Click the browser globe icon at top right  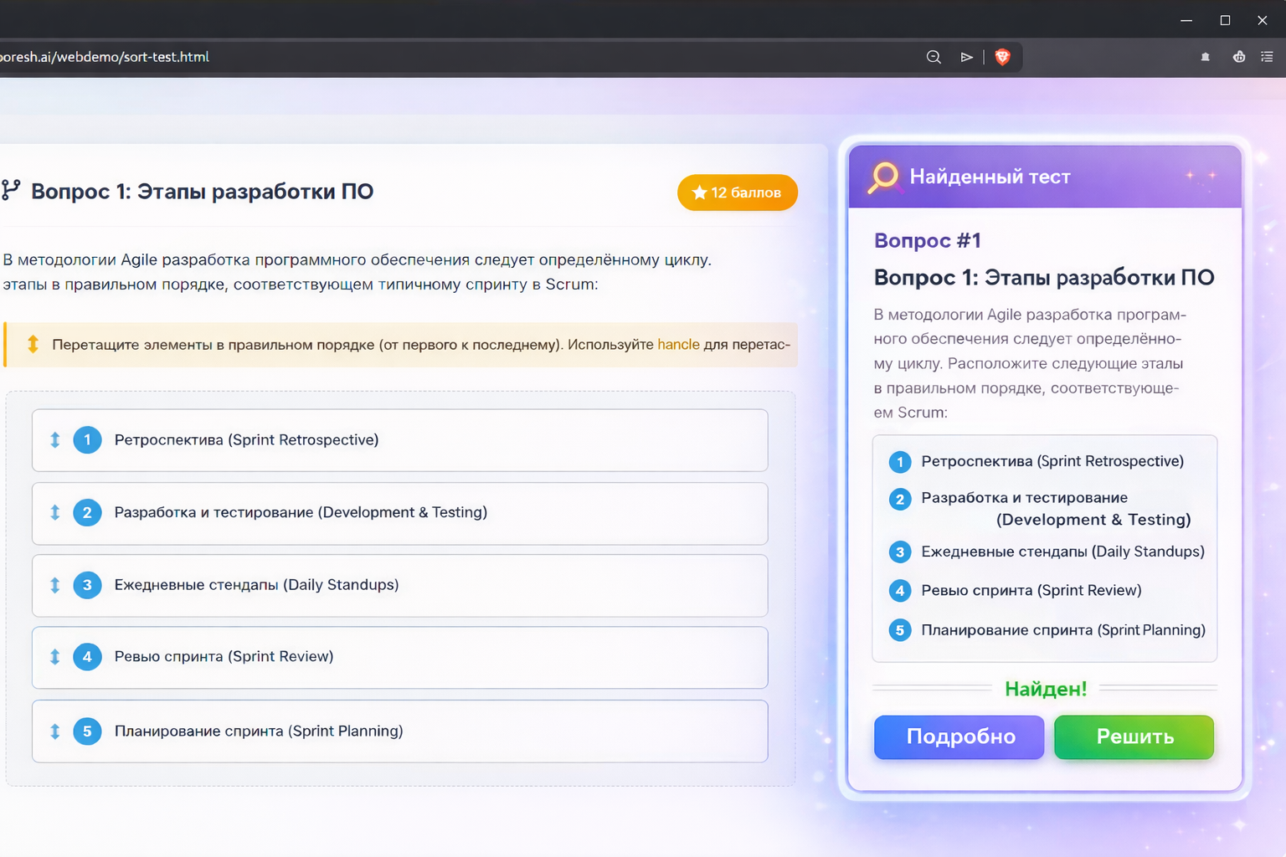click(1238, 57)
